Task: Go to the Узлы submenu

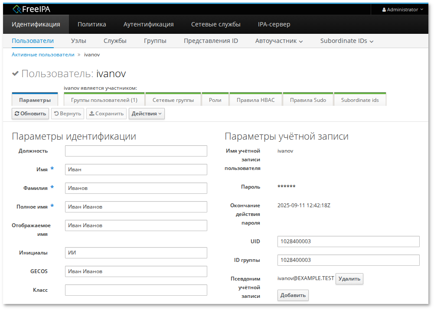Action: (78, 41)
